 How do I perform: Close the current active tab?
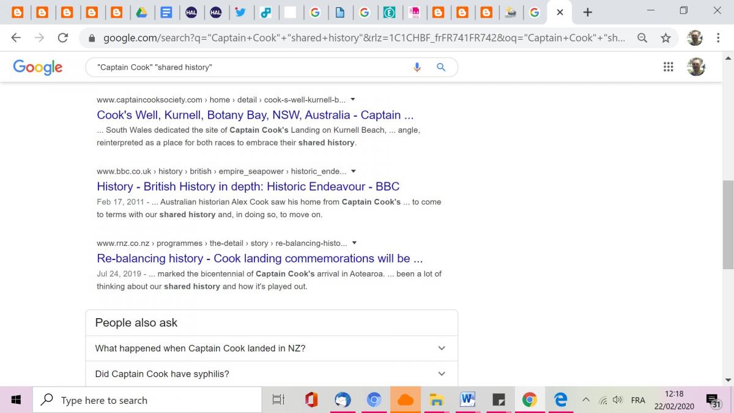click(x=560, y=12)
